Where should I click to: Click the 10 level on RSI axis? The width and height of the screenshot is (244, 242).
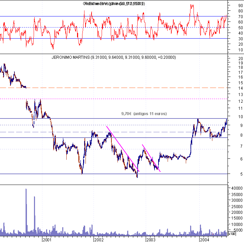[241, 50]
